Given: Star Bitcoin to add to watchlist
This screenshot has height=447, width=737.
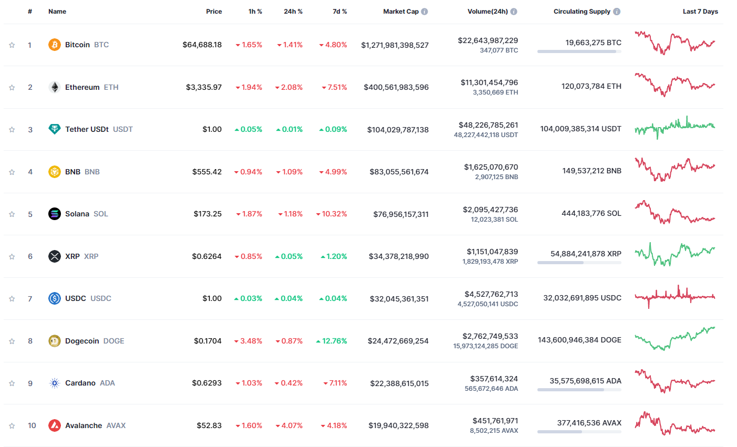Looking at the screenshot, I should [12, 45].
